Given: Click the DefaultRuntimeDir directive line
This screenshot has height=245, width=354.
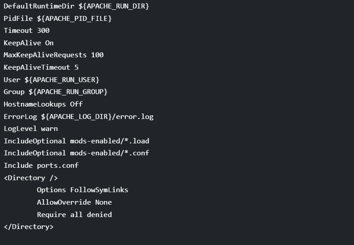Looking at the screenshot, I should tap(76, 6).
